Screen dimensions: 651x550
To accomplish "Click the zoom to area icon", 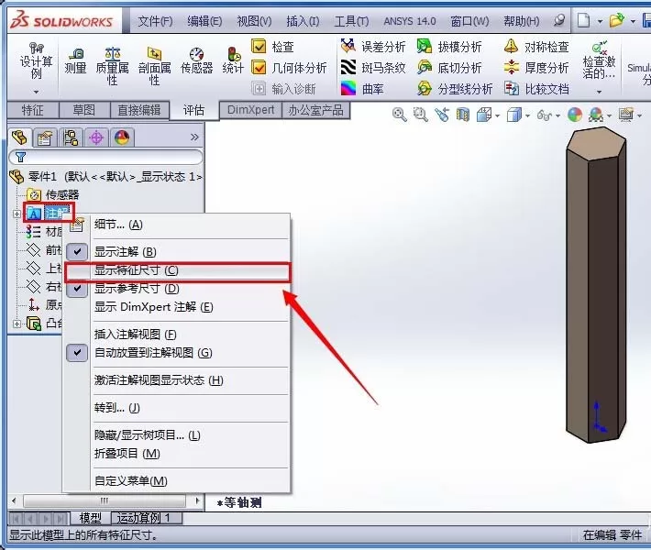I will (421, 115).
